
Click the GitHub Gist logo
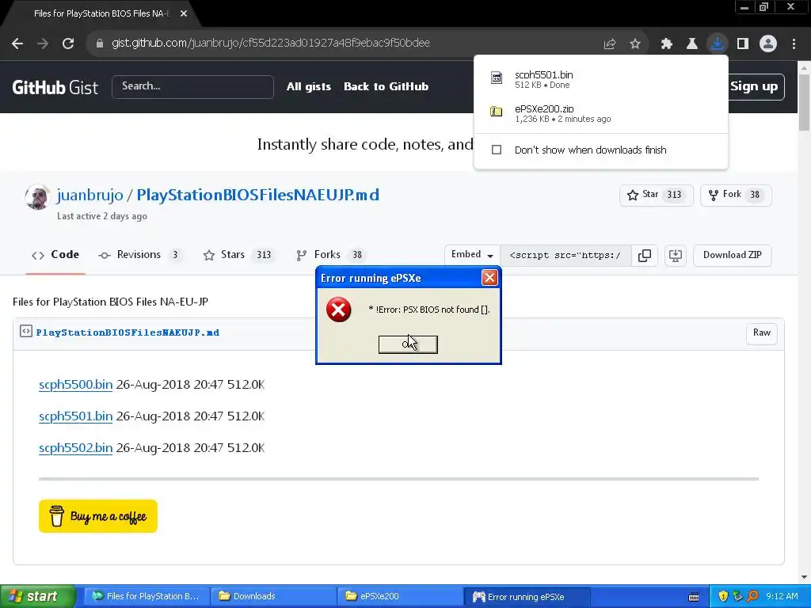(55, 87)
